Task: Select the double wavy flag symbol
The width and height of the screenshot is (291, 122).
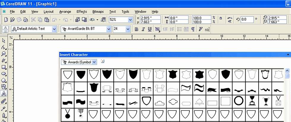Action: [199, 88]
